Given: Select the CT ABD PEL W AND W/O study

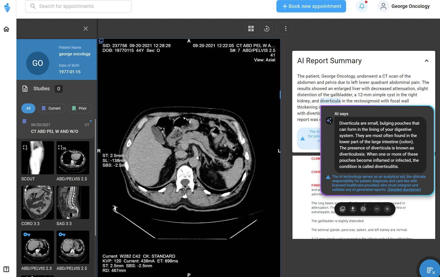Looking at the screenshot, I should [x=55, y=128].
